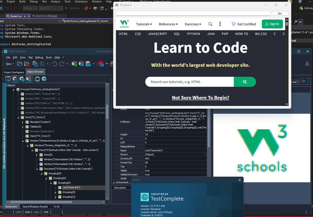The width and height of the screenshot is (313, 217).
Task: Click the Go! button in TC_Form1
Action: click(280, 13)
